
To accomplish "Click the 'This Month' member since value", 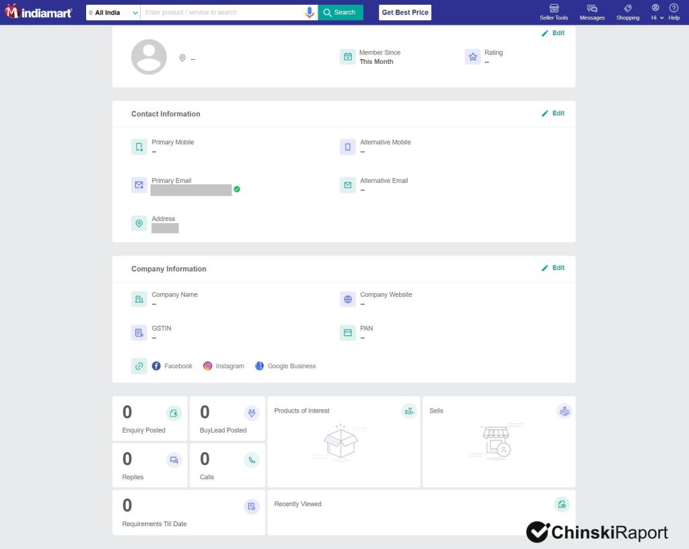I will point(377,61).
